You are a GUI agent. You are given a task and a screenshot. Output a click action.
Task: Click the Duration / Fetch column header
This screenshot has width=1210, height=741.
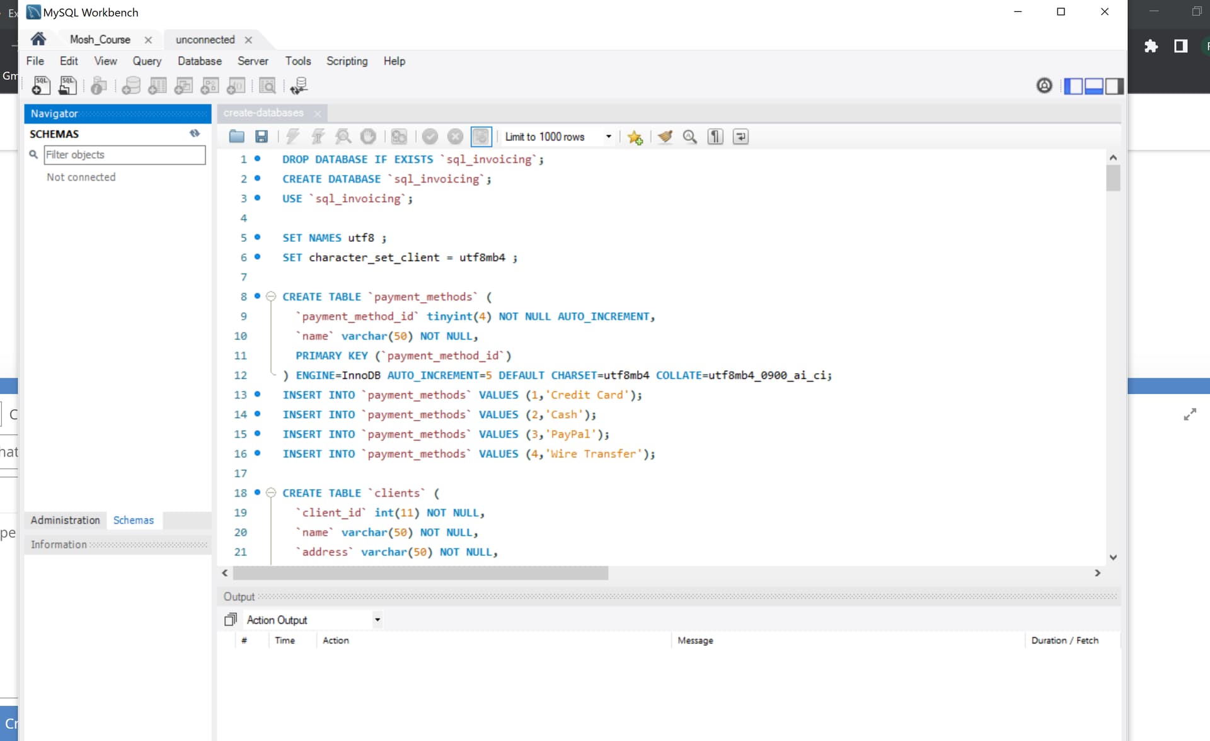pyautogui.click(x=1064, y=640)
